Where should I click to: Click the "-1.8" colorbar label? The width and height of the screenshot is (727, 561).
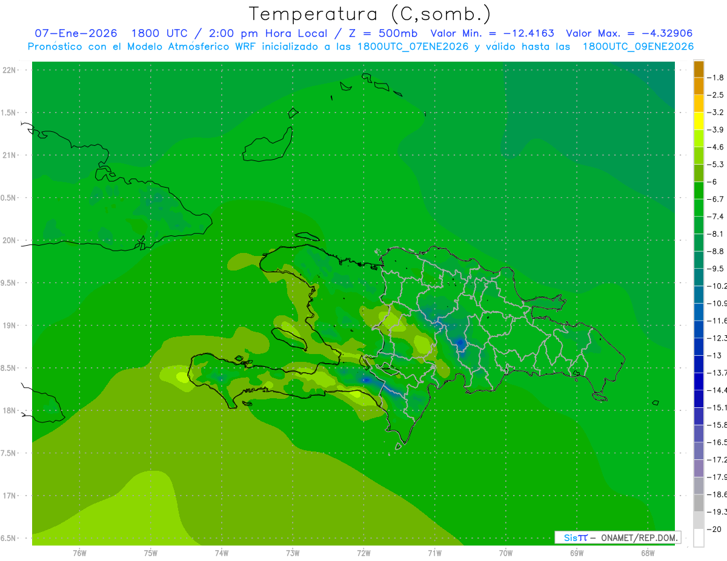[x=715, y=77]
